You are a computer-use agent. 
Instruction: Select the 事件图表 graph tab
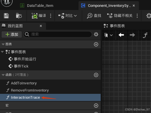(x=114, y=26)
